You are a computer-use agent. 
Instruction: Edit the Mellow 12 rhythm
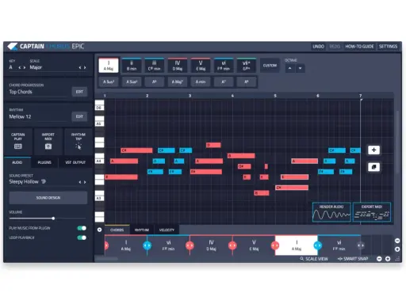click(79, 116)
